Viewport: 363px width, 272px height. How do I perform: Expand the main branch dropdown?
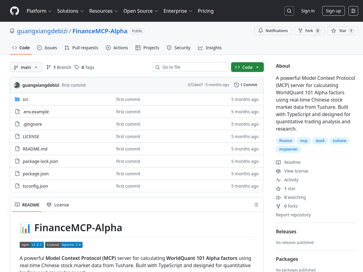click(x=26, y=67)
